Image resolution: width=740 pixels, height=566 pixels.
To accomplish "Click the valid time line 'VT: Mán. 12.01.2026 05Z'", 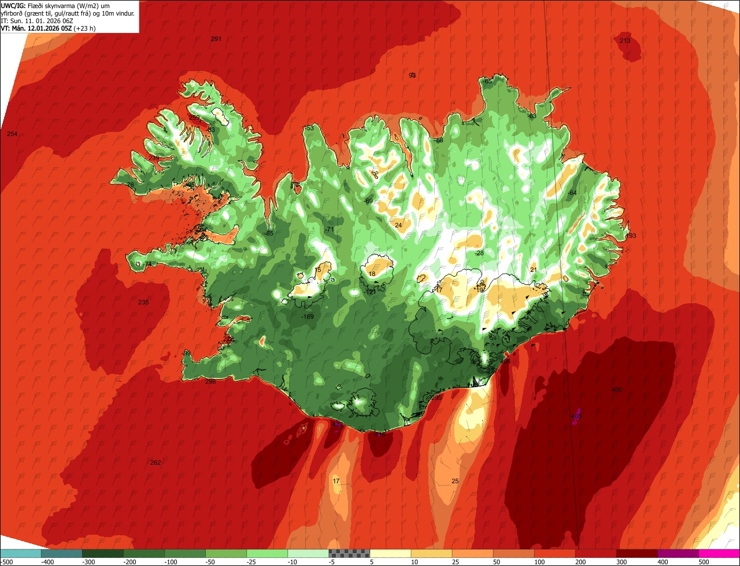I will [37, 28].
